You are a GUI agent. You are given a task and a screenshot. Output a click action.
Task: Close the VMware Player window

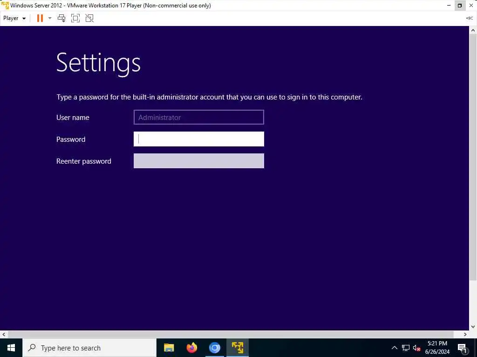tap(471, 6)
